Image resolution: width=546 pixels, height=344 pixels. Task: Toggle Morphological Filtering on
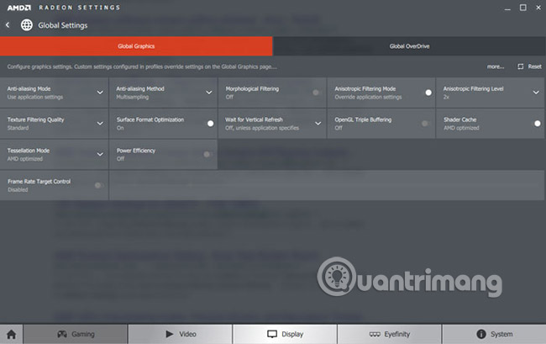pyautogui.click(x=316, y=93)
